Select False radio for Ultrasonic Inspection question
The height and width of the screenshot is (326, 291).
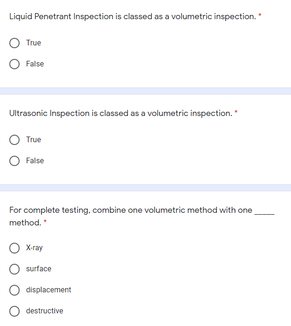(14, 161)
